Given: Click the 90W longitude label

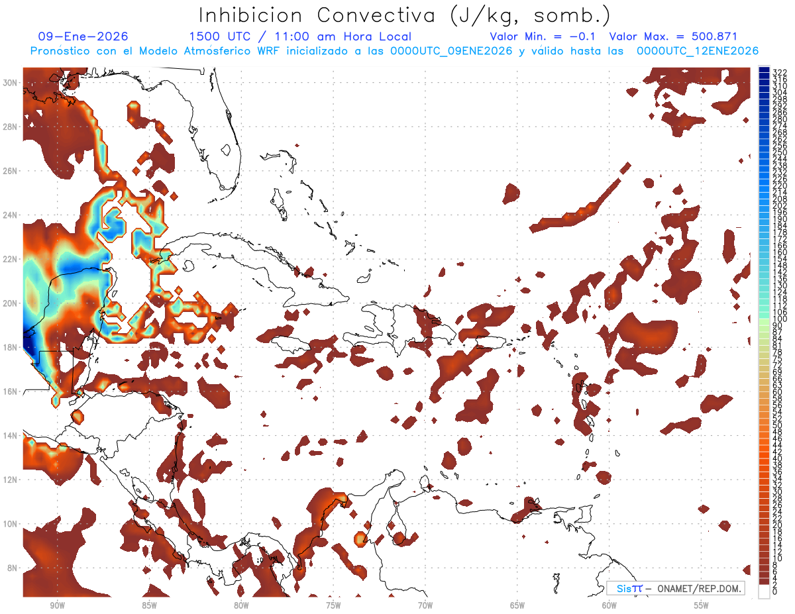Looking at the screenshot, I should pos(57,606).
